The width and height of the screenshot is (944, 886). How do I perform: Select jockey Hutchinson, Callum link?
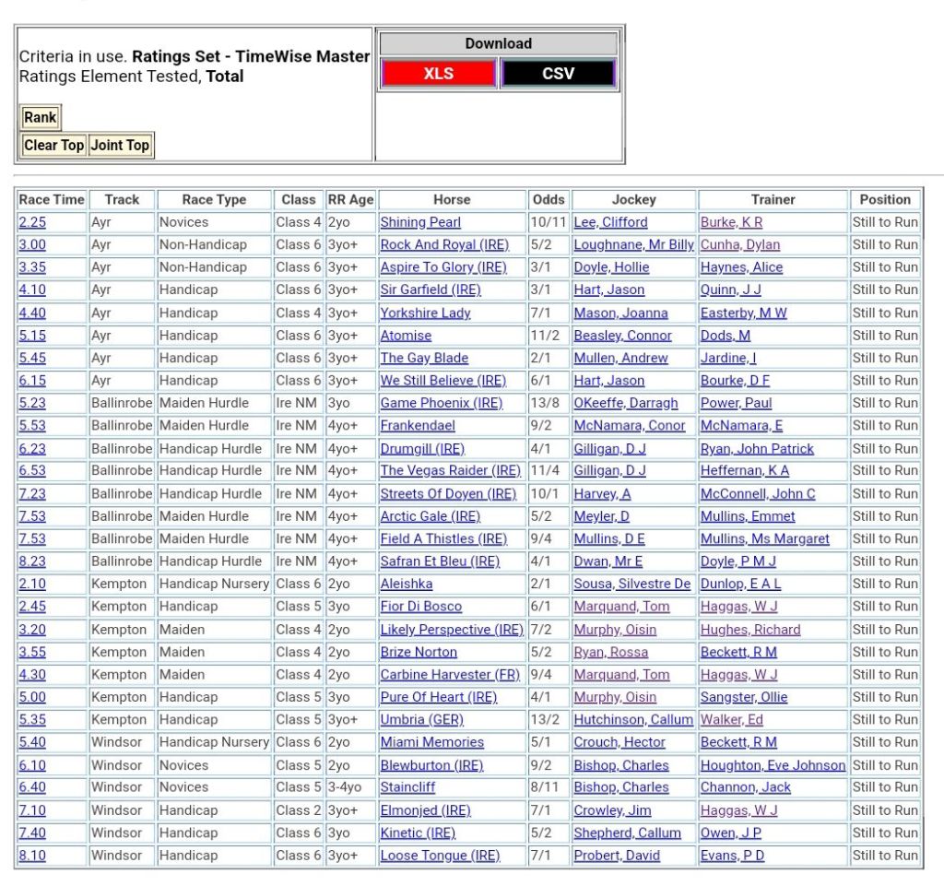click(632, 720)
